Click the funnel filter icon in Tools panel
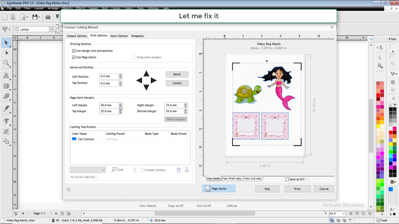This screenshot has height=224, width=399. [x=393, y=74]
